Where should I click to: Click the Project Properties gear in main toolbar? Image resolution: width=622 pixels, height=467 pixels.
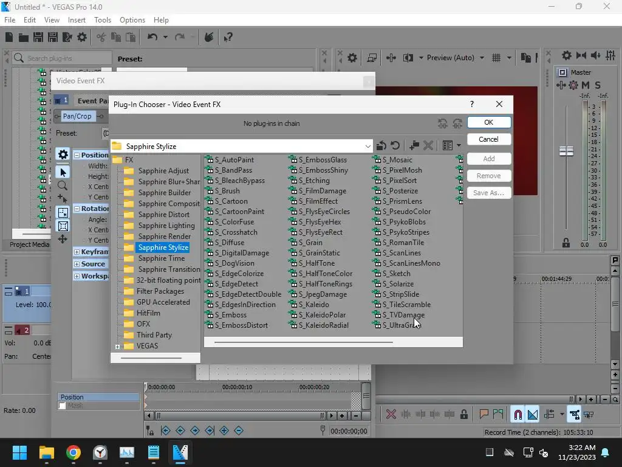click(x=82, y=37)
